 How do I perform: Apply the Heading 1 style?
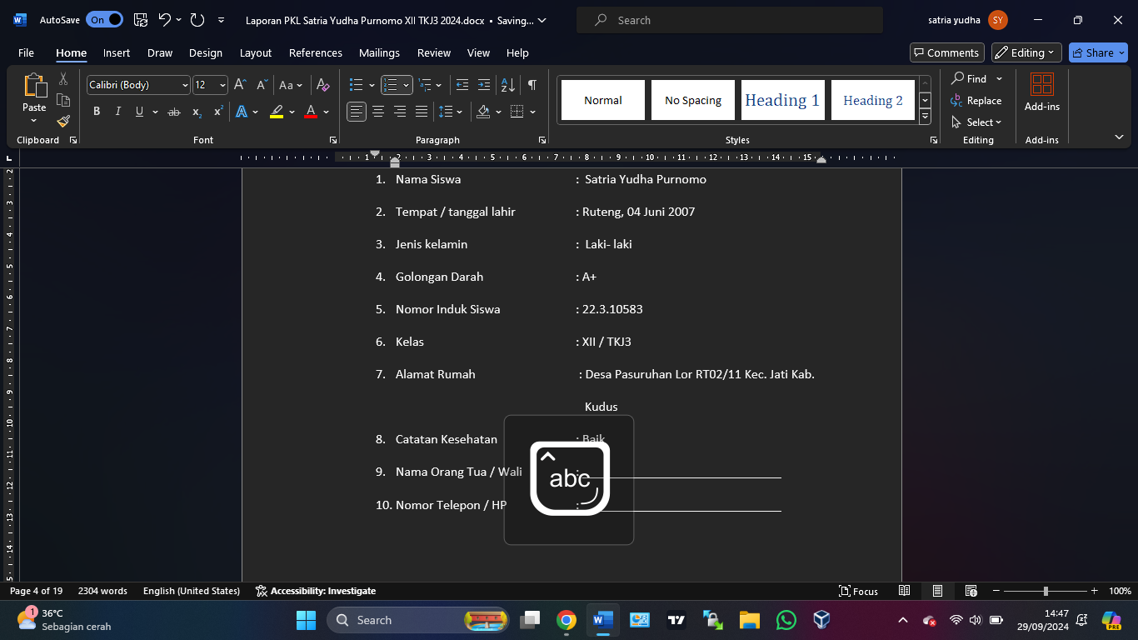782,100
